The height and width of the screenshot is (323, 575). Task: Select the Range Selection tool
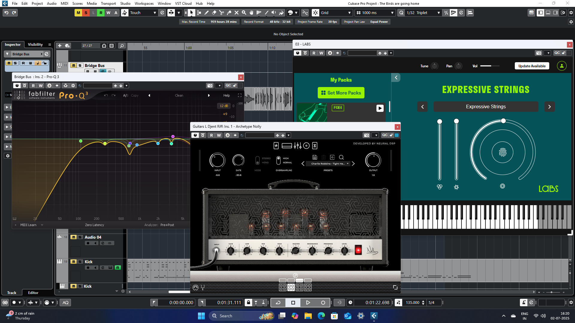click(x=199, y=13)
